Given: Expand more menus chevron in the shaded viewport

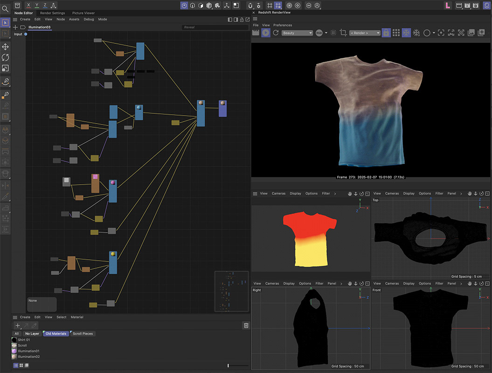Looking at the screenshot, I should click(x=335, y=194).
